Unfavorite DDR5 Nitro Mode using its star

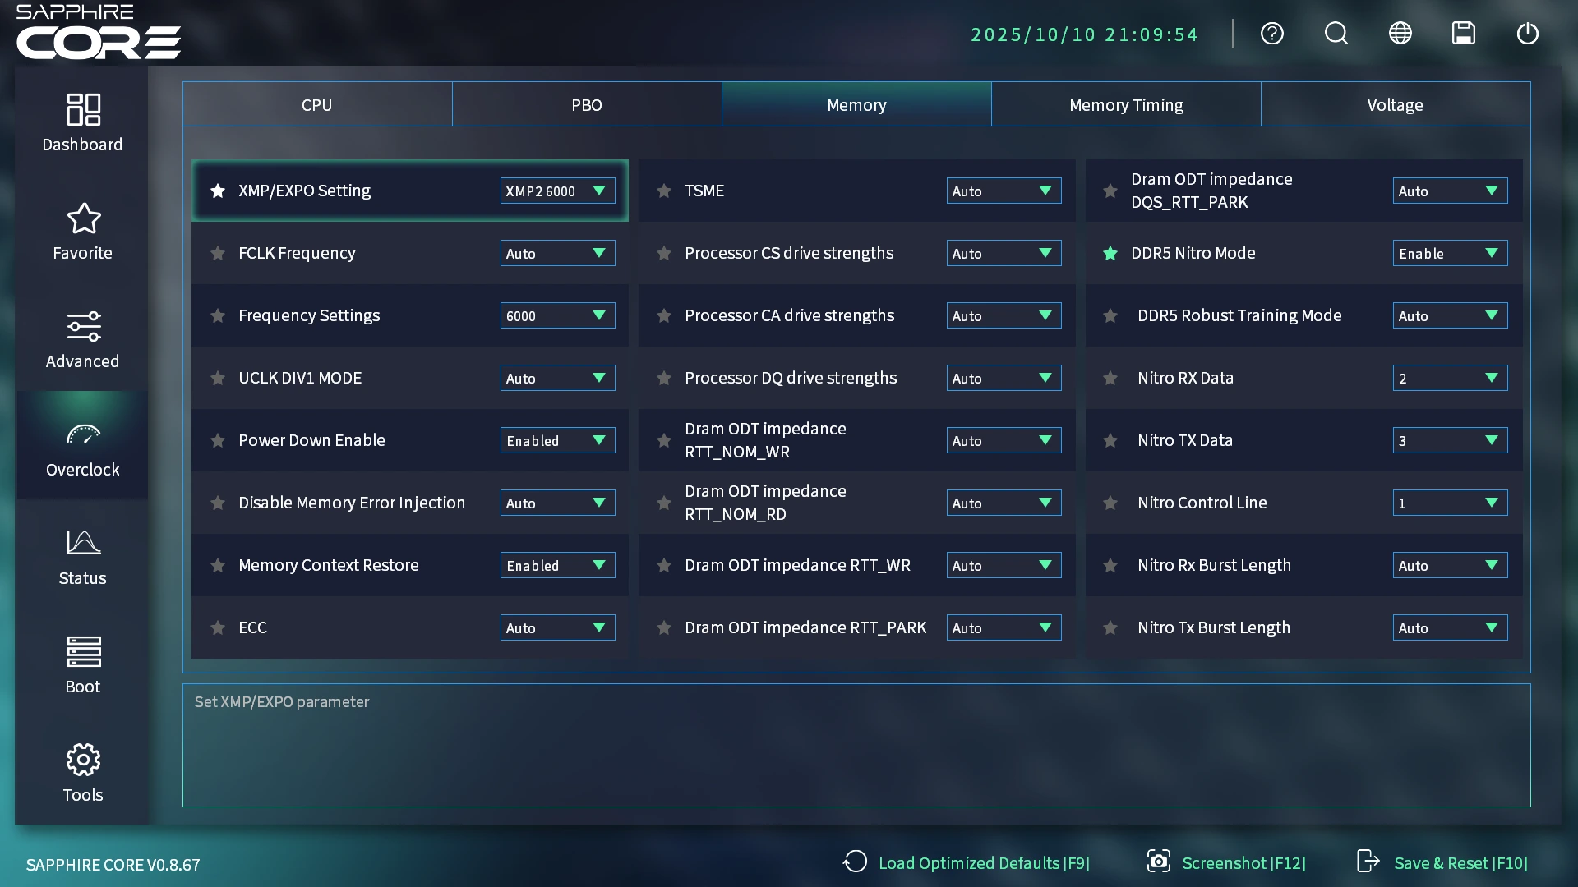(x=1110, y=253)
